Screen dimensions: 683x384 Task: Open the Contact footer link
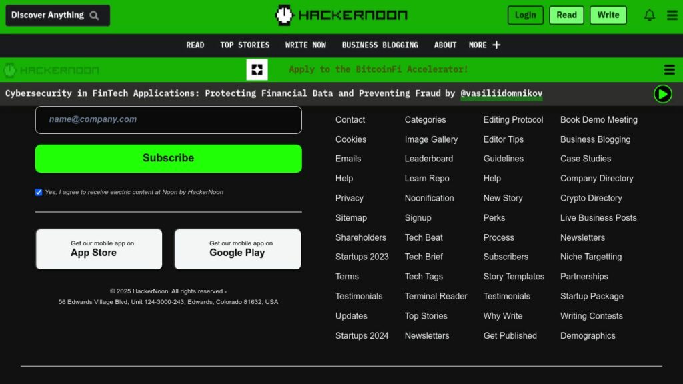point(350,120)
